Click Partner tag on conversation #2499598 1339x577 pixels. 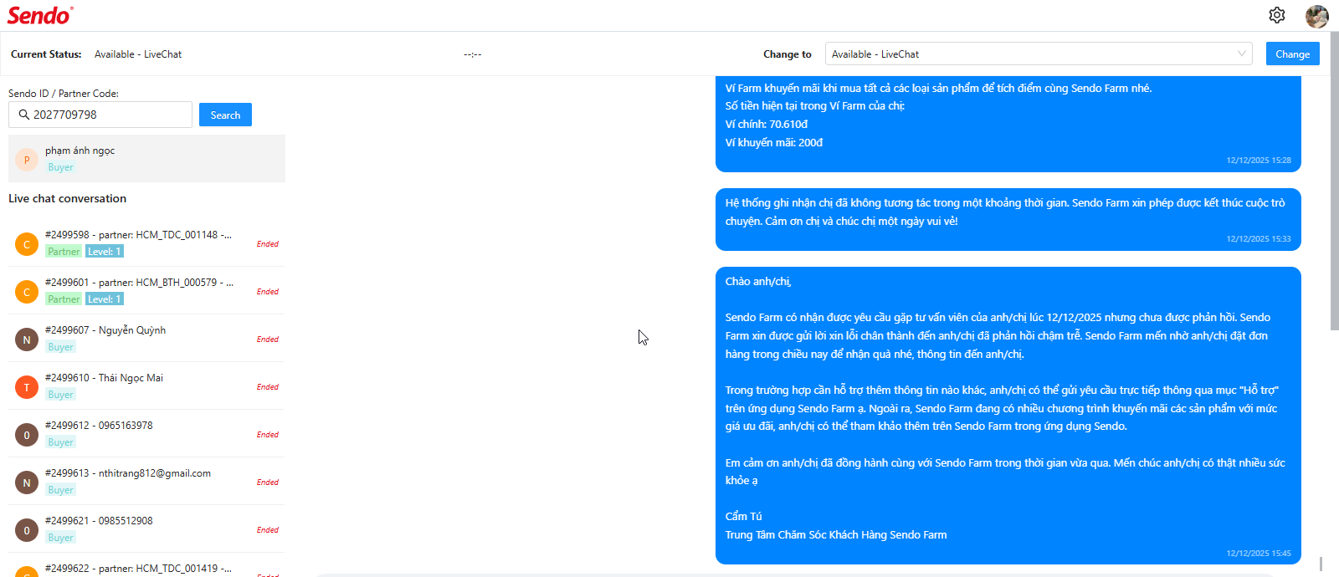64,252
